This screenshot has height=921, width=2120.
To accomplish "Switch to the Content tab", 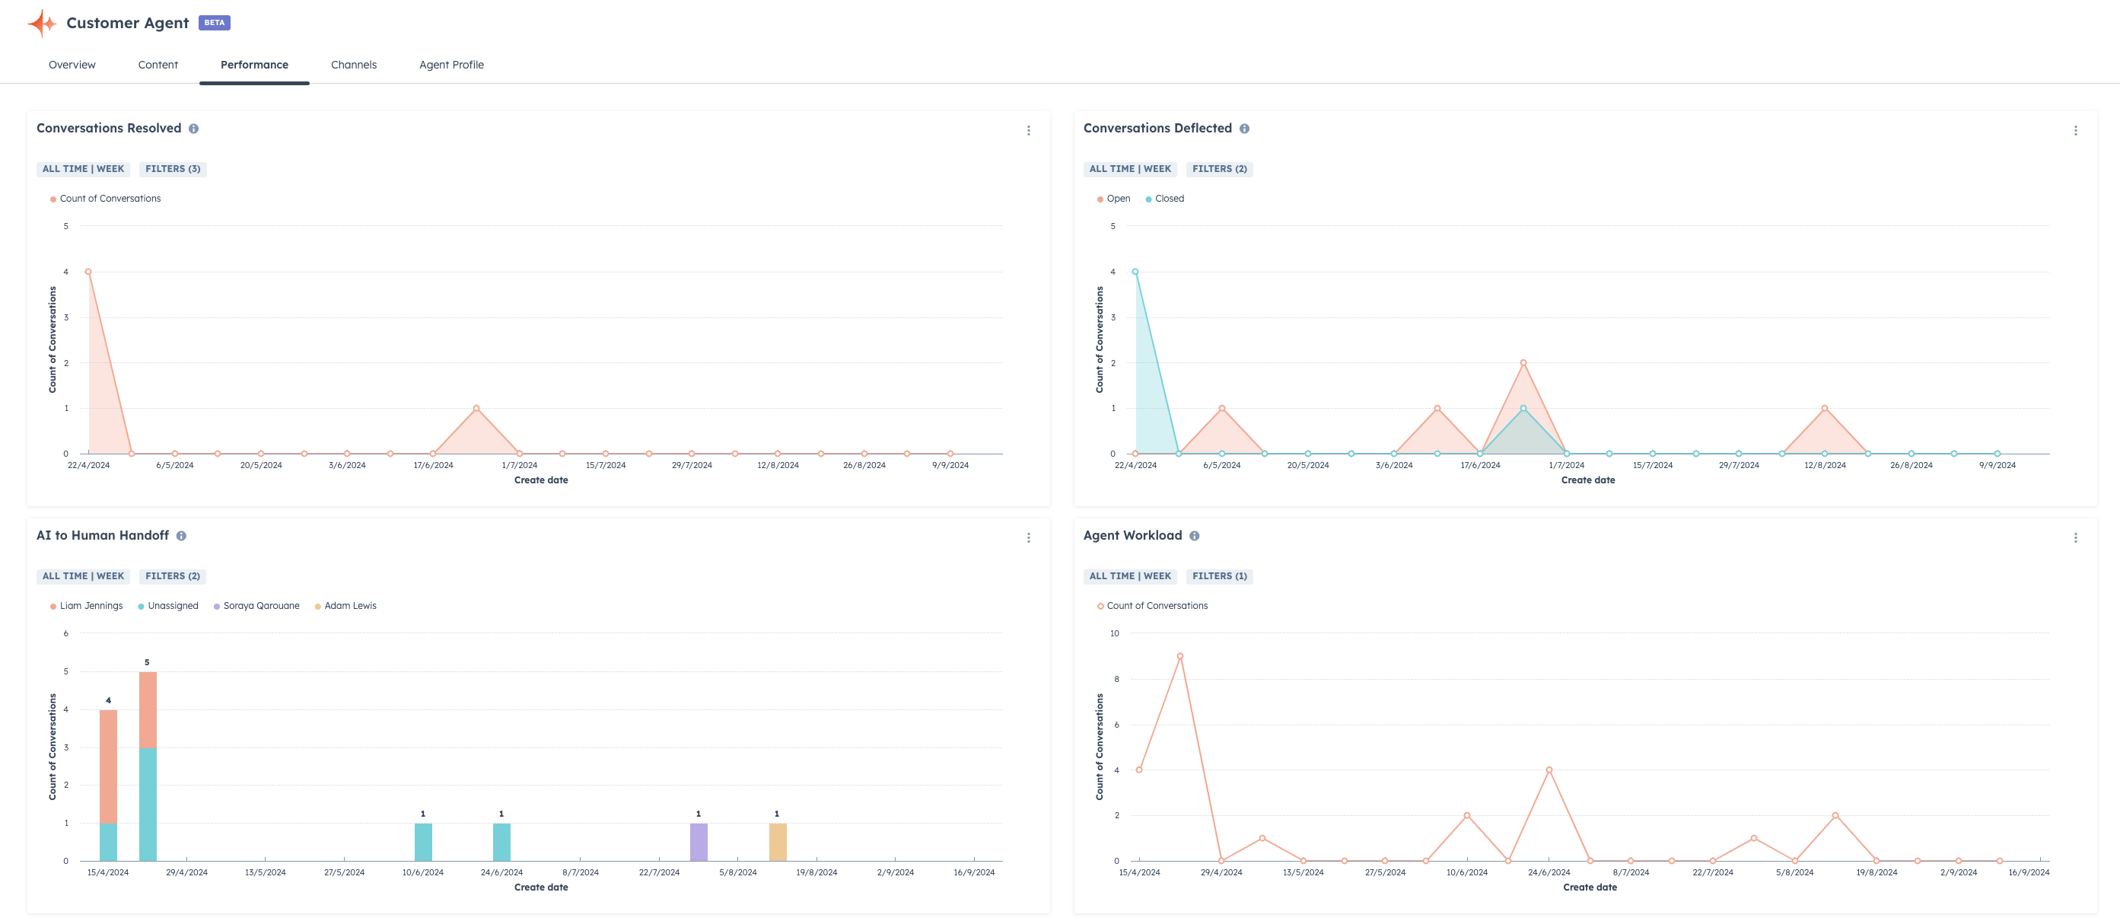I will (158, 65).
